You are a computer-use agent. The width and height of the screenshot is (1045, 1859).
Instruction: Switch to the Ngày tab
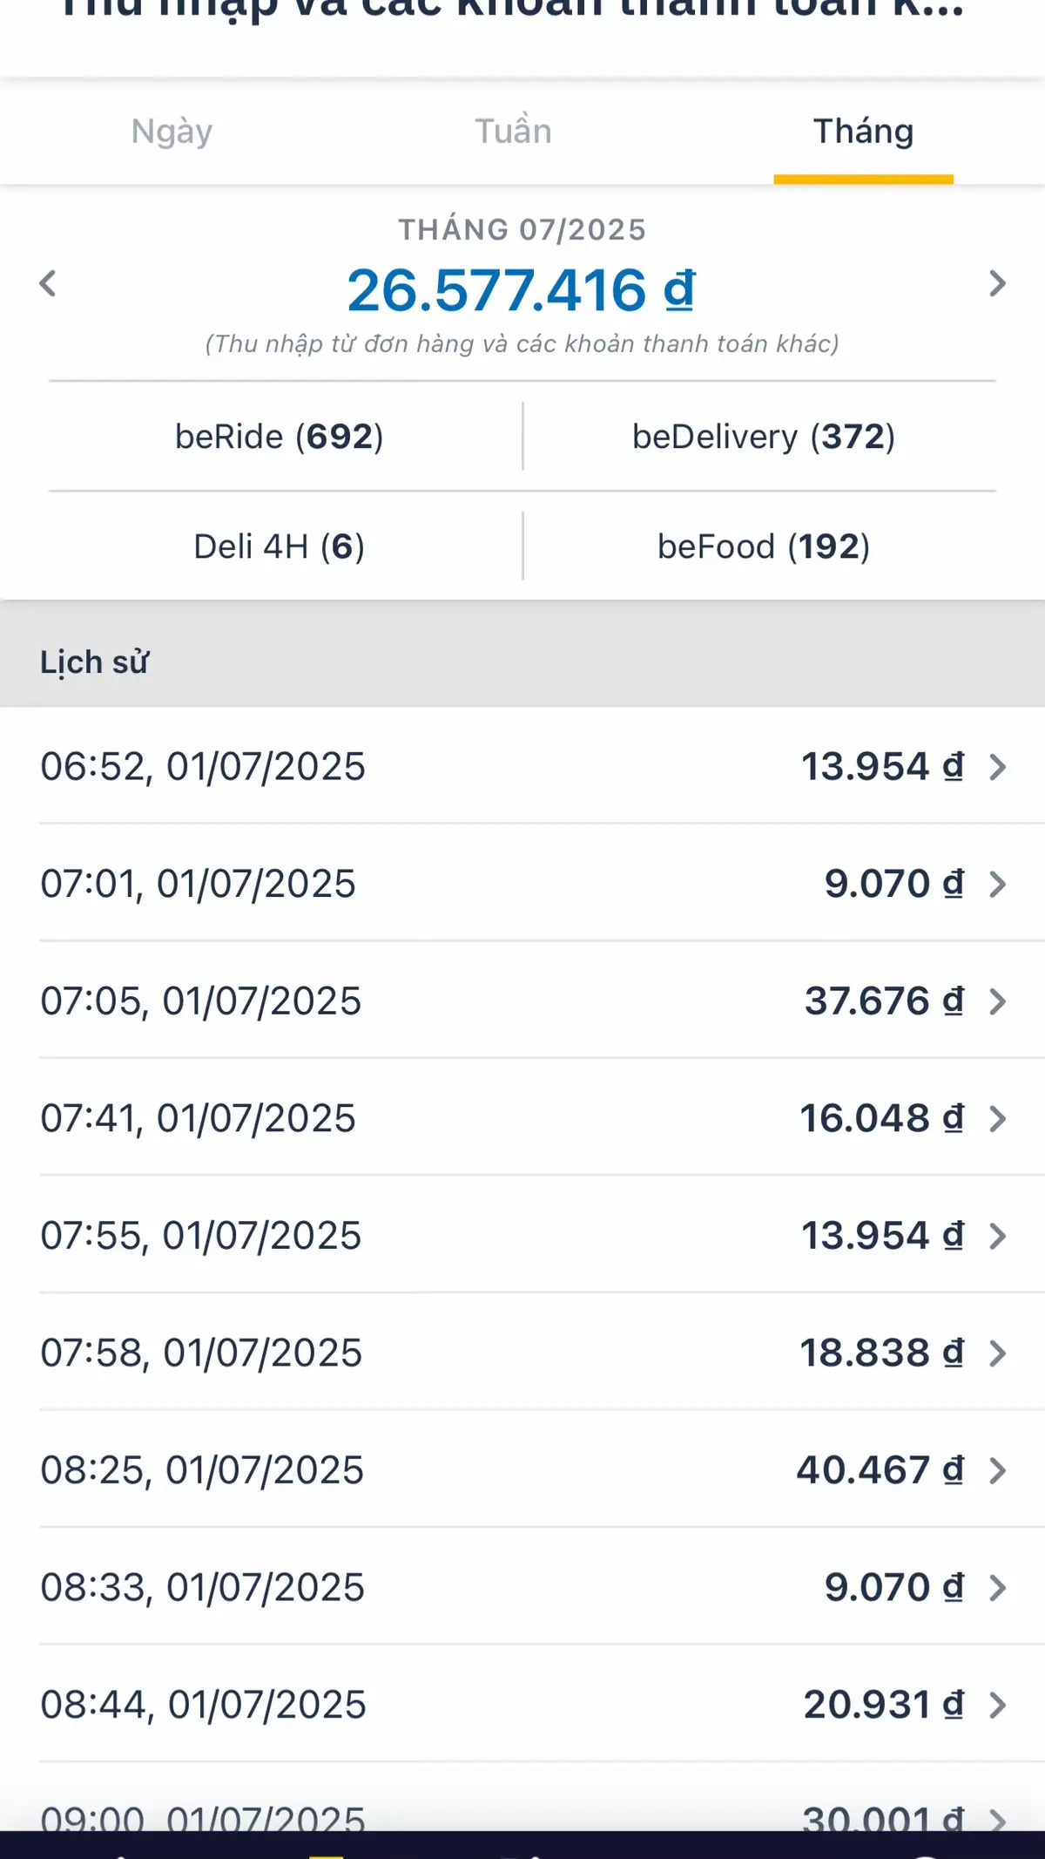click(172, 132)
